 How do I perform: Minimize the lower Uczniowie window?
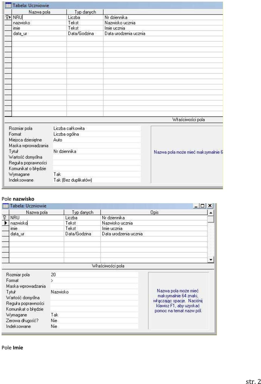196,206
